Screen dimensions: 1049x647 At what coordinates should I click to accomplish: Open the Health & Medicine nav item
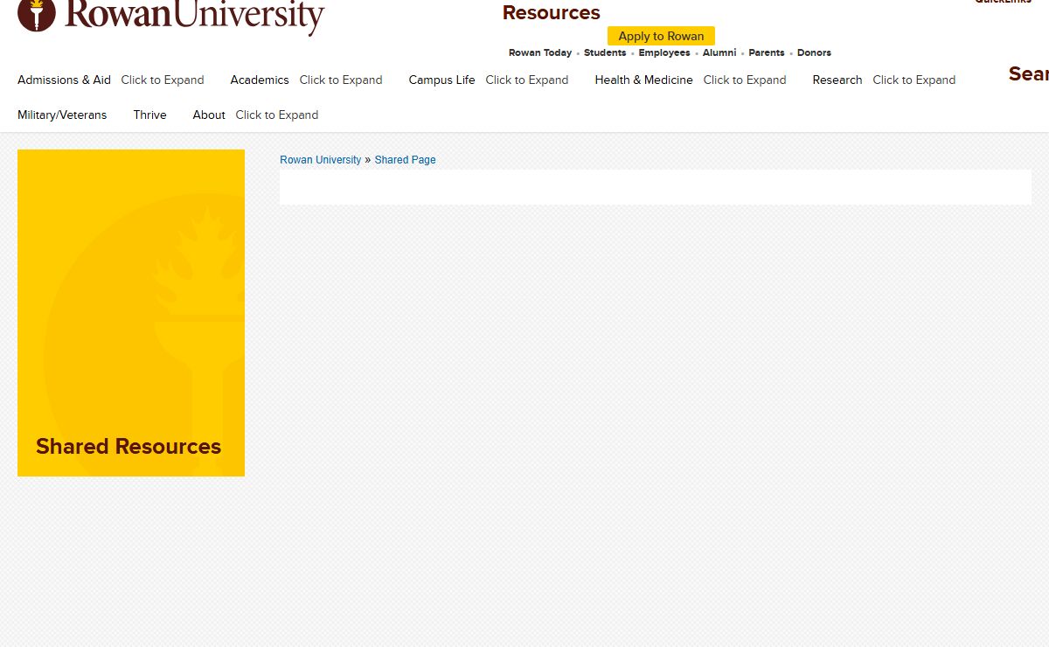(644, 80)
